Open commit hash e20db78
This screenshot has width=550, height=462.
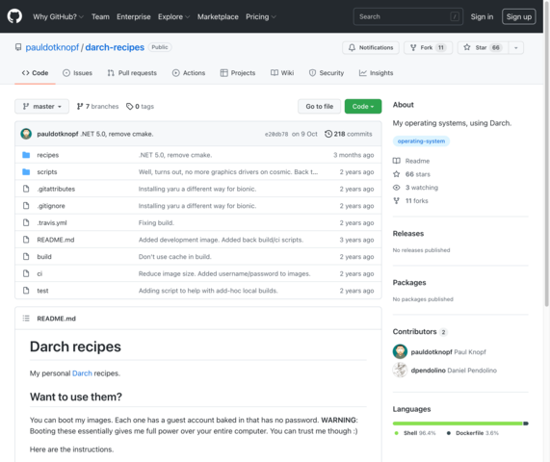(x=276, y=134)
